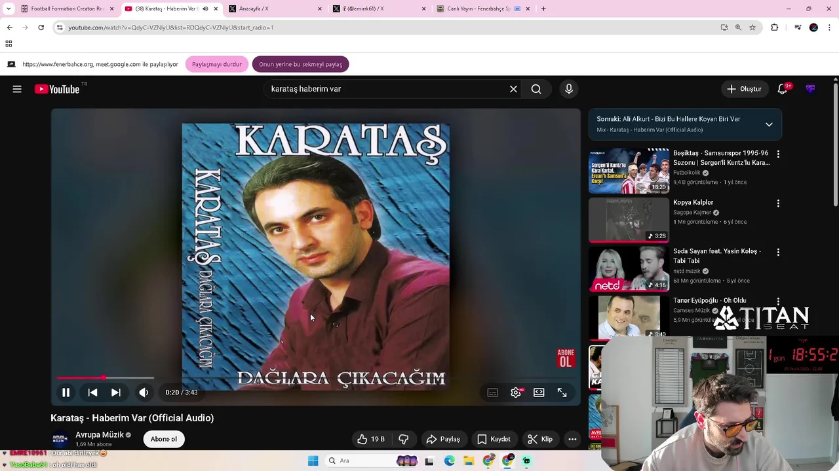Click the address bar URL
The height and width of the screenshot is (471, 839).
click(x=170, y=27)
